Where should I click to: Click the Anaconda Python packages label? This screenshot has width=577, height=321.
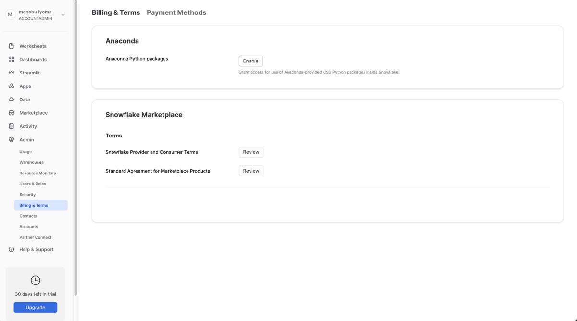(x=137, y=59)
